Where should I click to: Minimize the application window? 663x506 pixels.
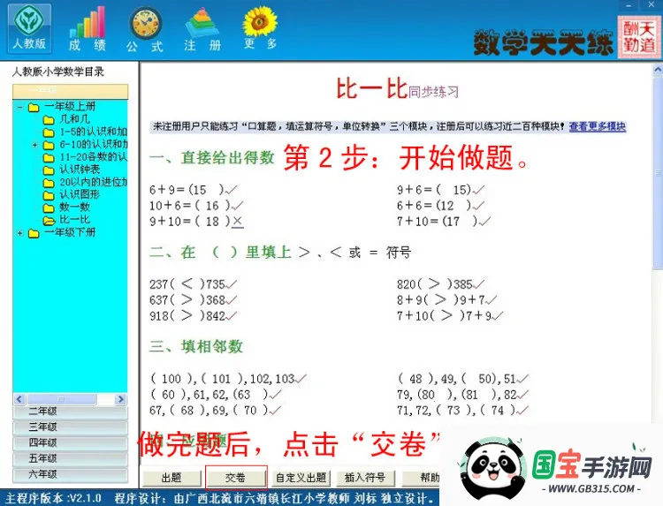(629, 5)
